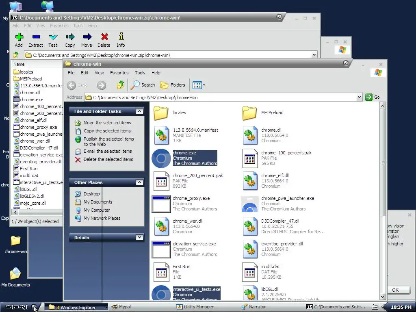The height and width of the screenshot is (312, 416).
Task: Open the Start menu
Action: point(20,307)
